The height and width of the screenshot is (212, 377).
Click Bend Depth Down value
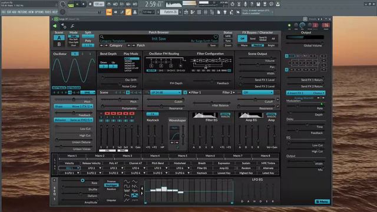point(104,67)
